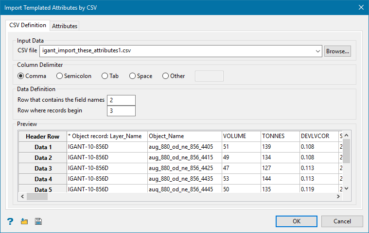Image resolution: width=369 pixels, height=233 pixels.
Task: Click the preview vertical scrollbar down arrow
Action: click(x=347, y=188)
